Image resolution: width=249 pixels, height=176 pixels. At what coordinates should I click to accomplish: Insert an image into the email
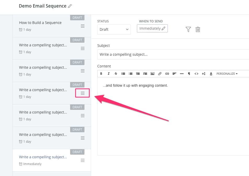152,74
